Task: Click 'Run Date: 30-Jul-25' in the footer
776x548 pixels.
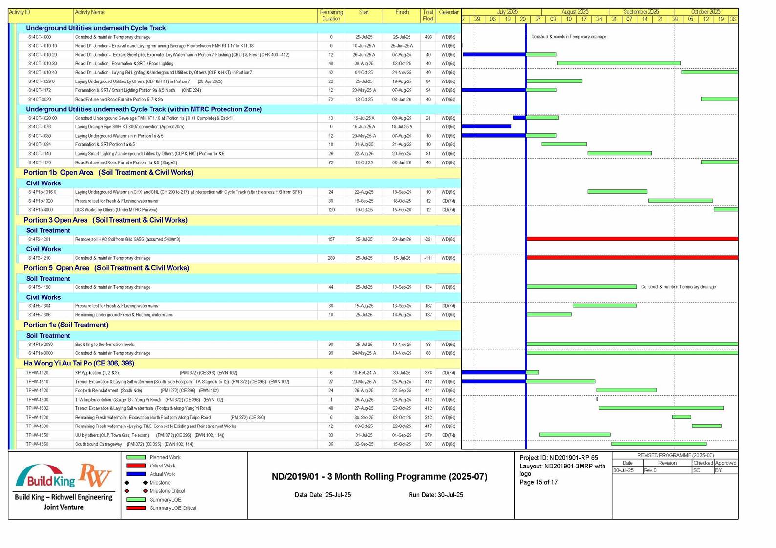Action: [436, 495]
